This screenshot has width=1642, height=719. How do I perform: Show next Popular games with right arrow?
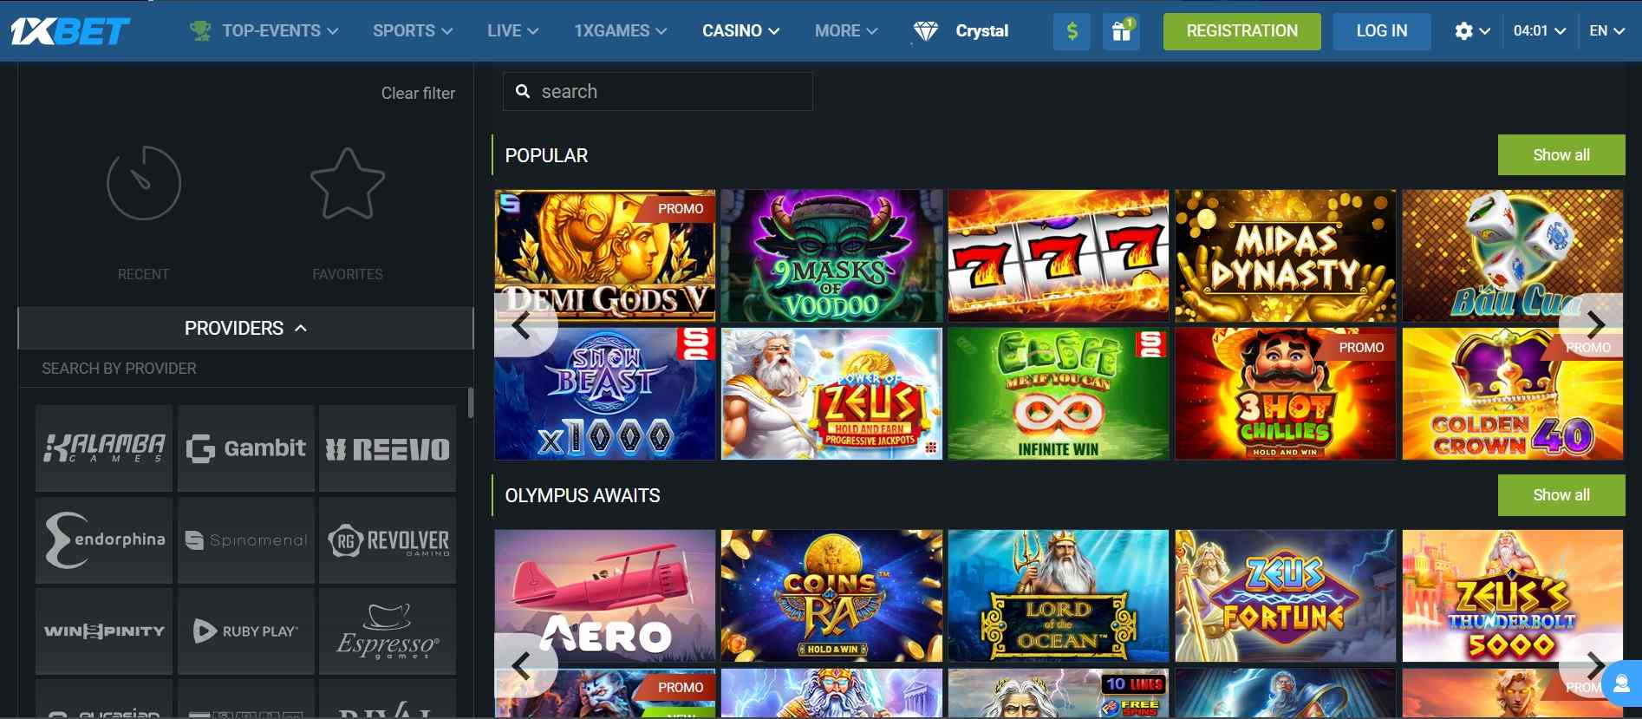point(1593,325)
